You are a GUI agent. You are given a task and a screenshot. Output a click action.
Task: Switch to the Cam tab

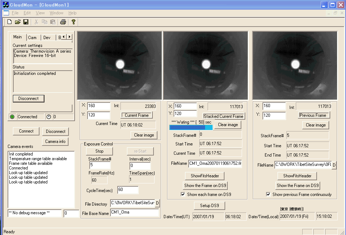pyautogui.click(x=32, y=38)
